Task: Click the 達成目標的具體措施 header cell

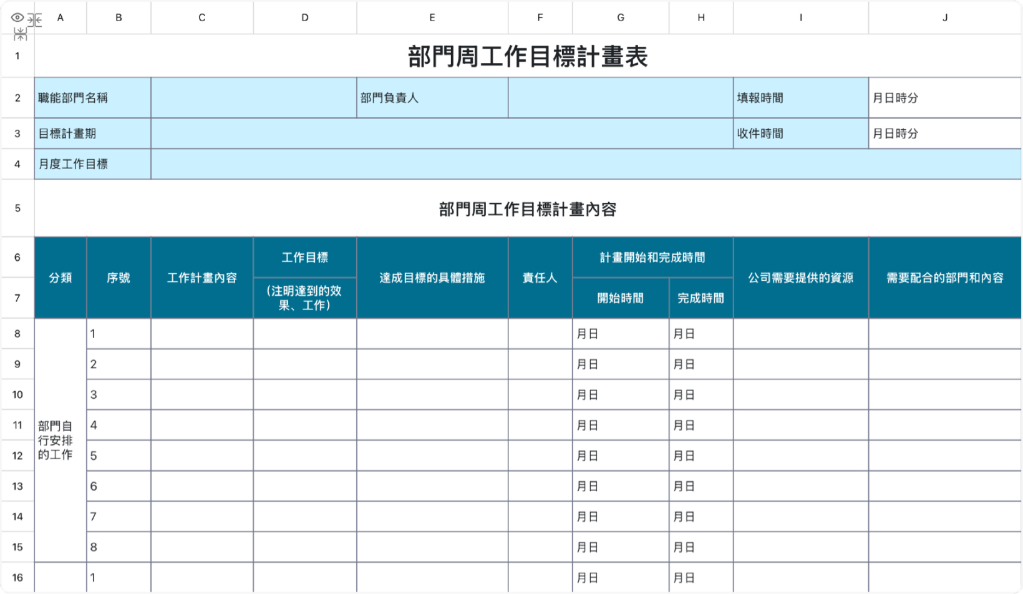Action: point(432,278)
